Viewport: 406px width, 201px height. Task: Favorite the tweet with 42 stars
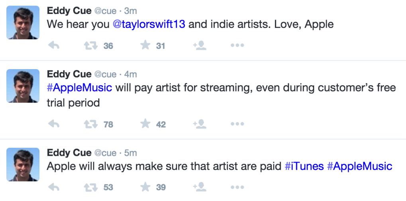pyautogui.click(x=145, y=124)
